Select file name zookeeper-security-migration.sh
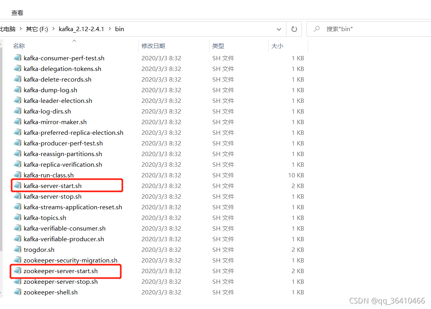Screen dimensions: 431x309 click(71, 261)
